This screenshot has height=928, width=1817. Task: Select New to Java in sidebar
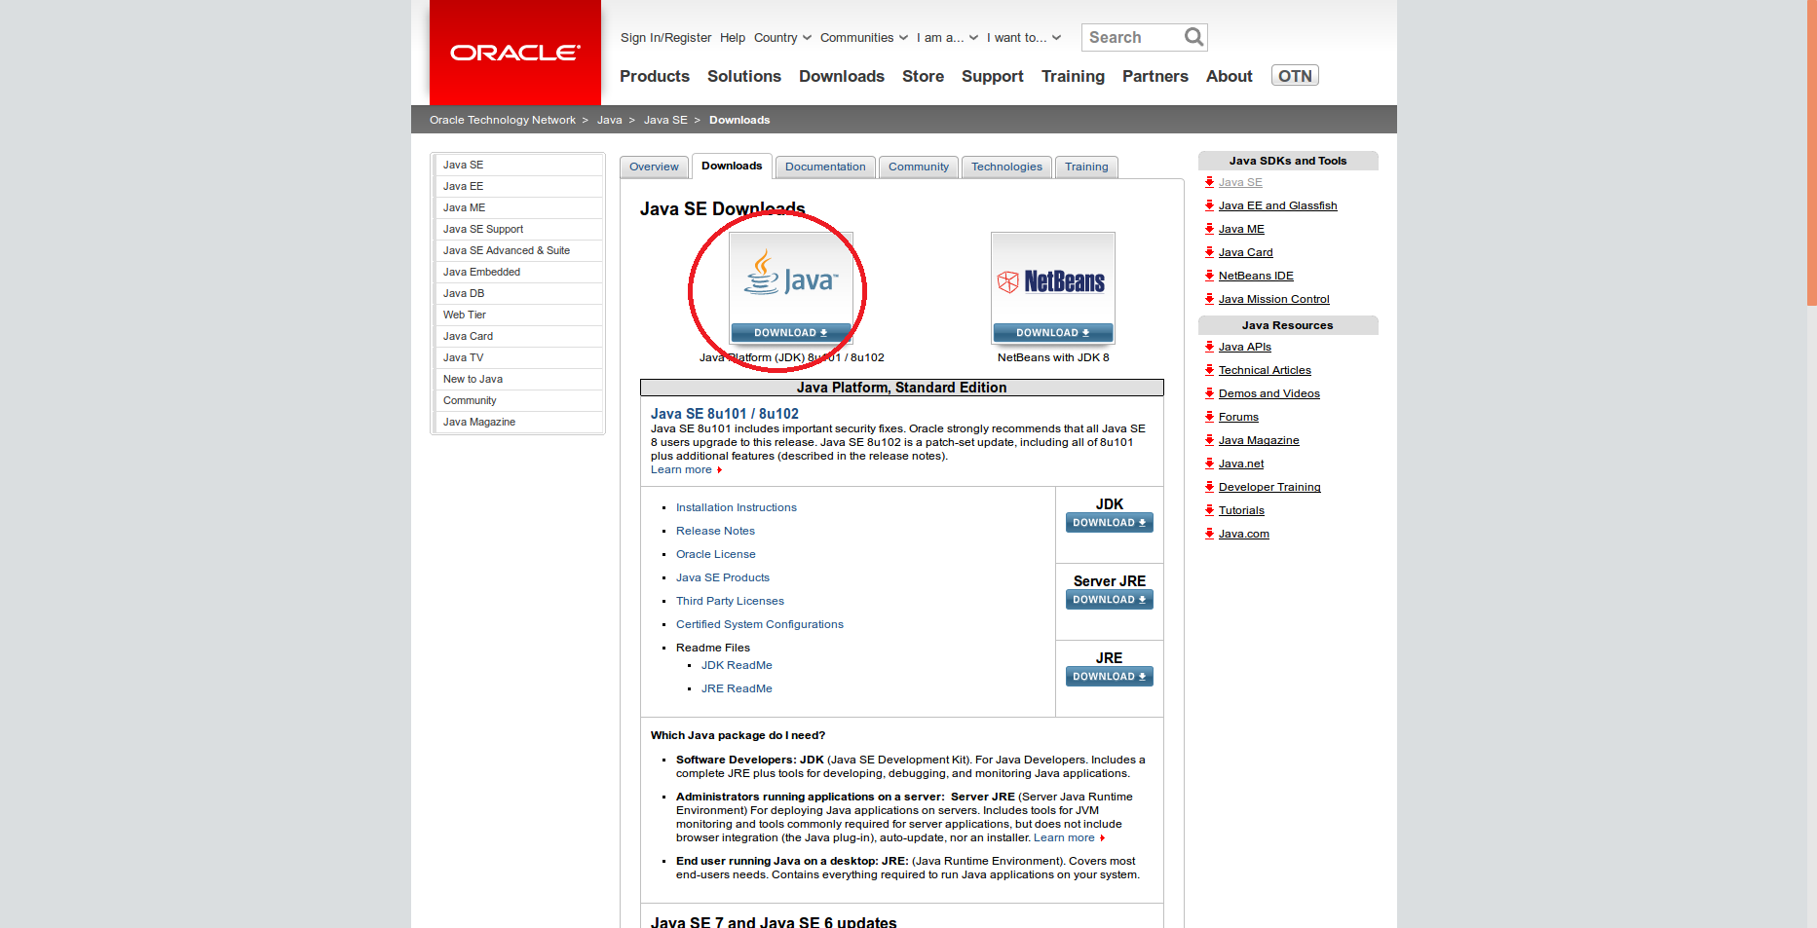click(x=518, y=379)
